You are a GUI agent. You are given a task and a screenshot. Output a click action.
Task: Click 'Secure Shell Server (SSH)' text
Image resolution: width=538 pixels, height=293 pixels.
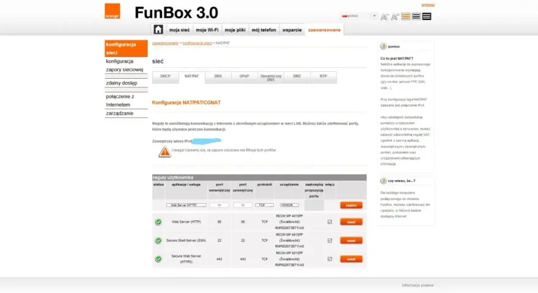(186, 241)
